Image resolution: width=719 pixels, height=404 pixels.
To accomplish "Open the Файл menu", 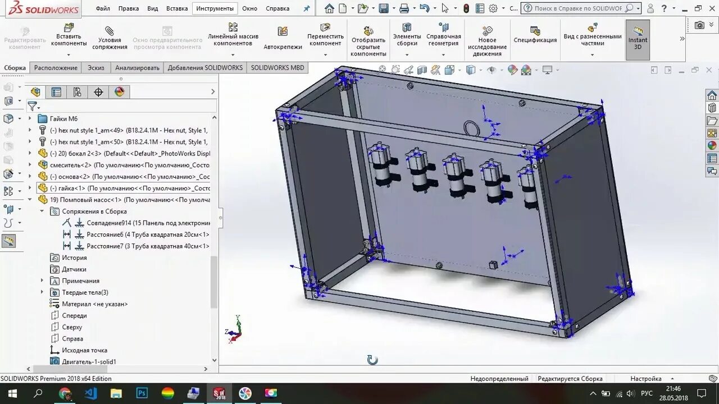I will coord(103,8).
